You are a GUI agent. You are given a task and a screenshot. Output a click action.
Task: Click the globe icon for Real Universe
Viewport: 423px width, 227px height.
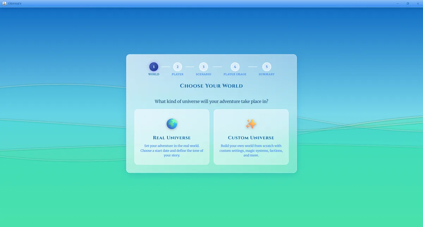[x=172, y=124]
